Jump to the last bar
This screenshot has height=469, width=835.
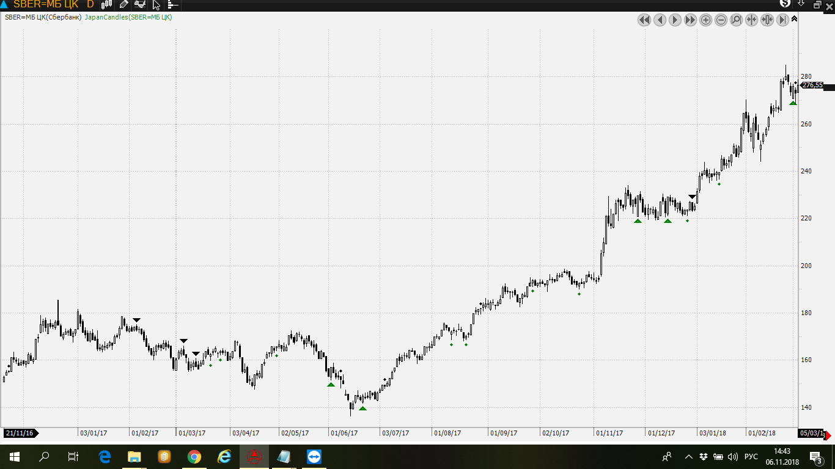(x=782, y=20)
